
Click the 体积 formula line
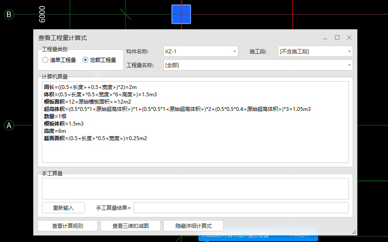coord(100,95)
